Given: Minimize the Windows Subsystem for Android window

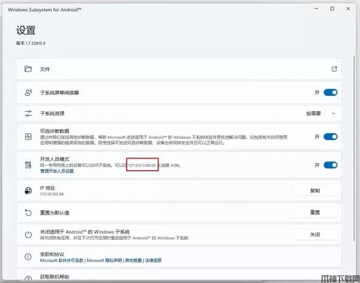Looking at the screenshot, I should [x=316, y=9].
